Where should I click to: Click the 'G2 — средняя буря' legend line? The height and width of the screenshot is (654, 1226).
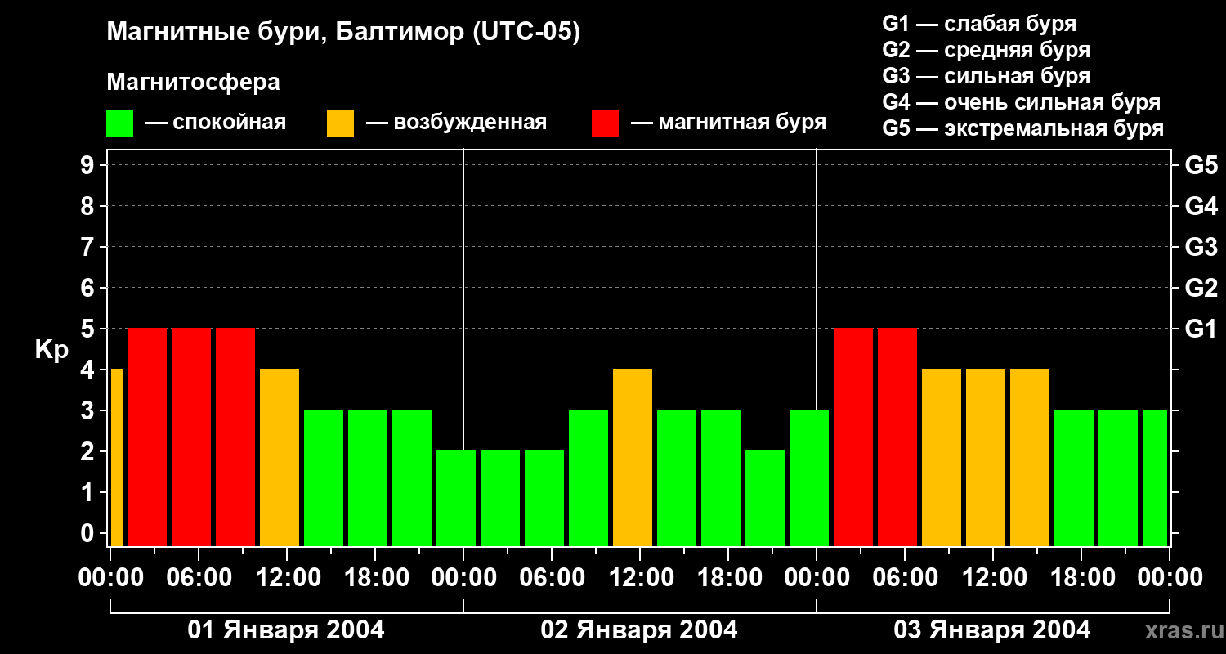[x=986, y=50]
